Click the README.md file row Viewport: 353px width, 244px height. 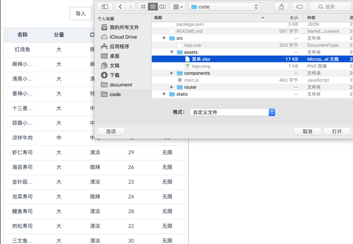click(252, 31)
